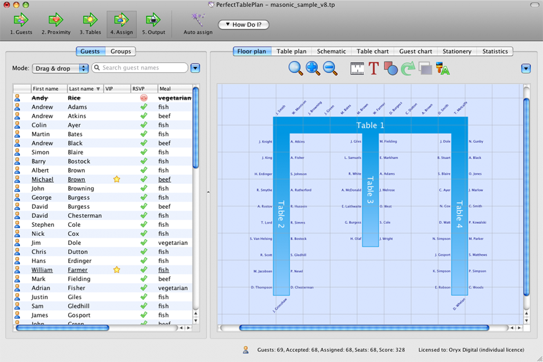Switch the left panel to Groups
Viewport: 543px width, 362px height.
121,51
